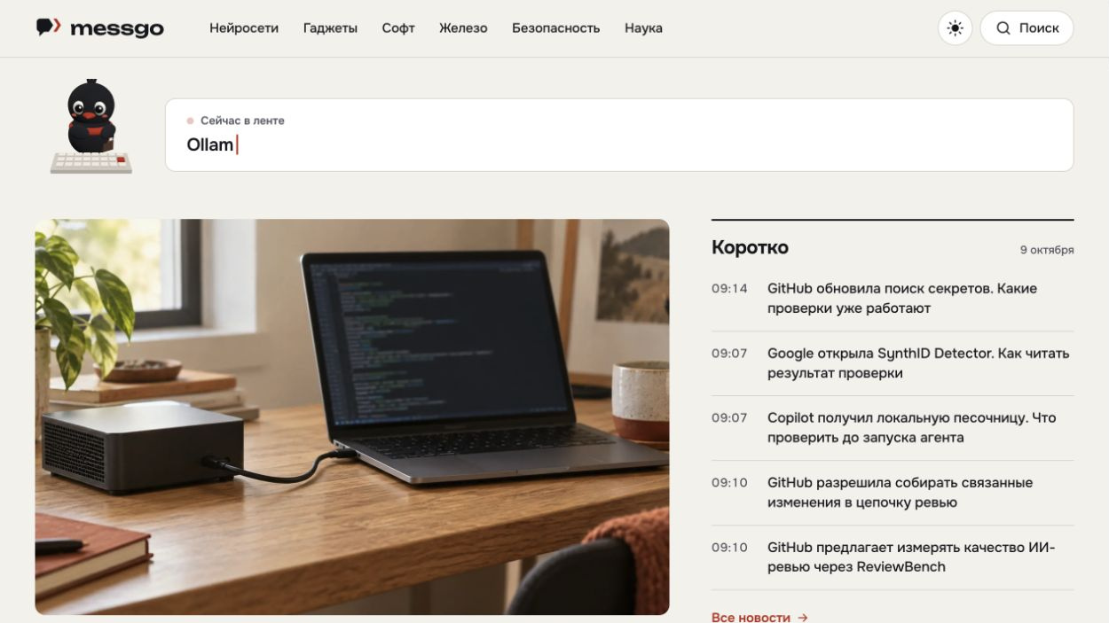1109x623 pixels.
Task: Follow the Все новости link
Action: click(759, 617)
